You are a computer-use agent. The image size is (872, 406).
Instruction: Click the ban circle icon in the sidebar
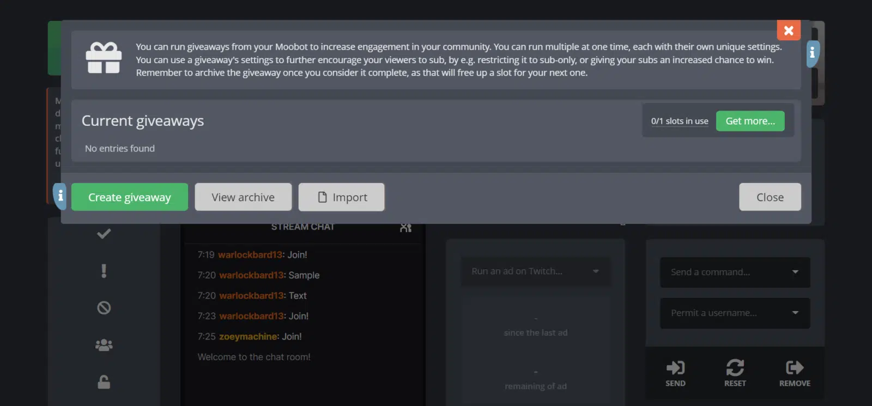[x=104, y=308]
